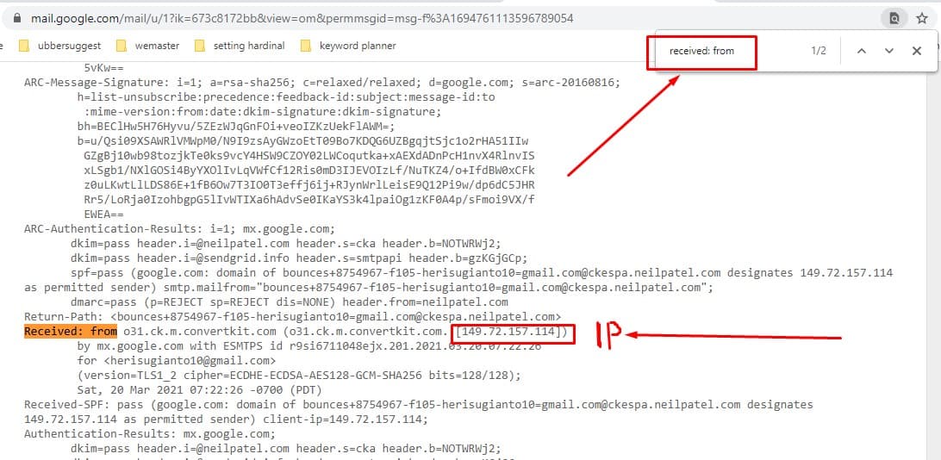The image size is (941, 460).
Task: Click 'for <herisugianto10@gmail.com>' line
Action: click(x=177, y=361)
